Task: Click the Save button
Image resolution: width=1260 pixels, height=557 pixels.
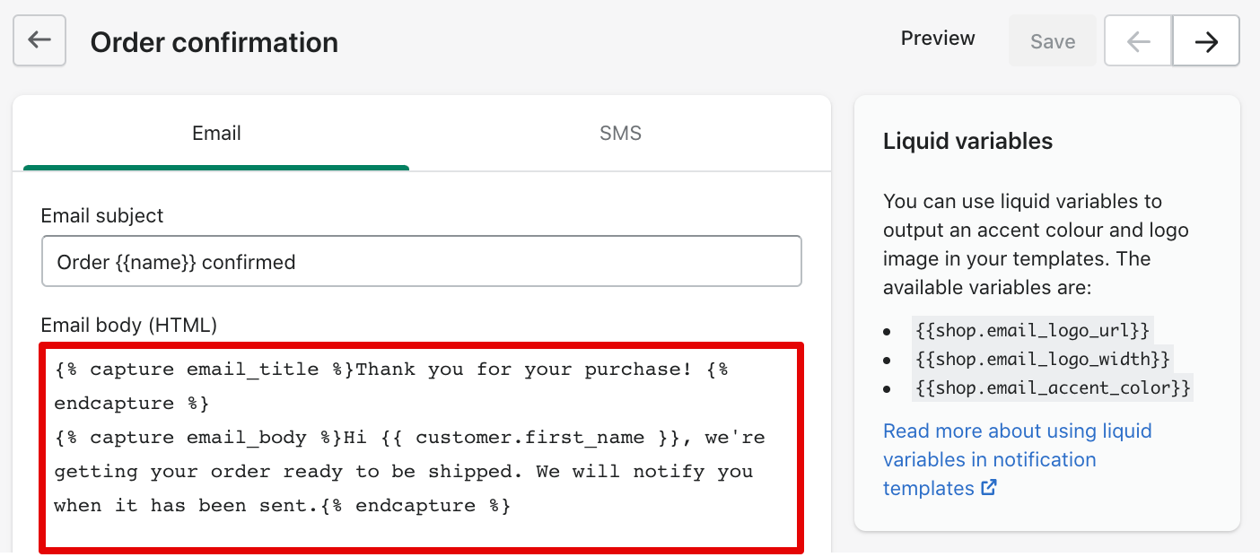Action: tap(1053, 41)
